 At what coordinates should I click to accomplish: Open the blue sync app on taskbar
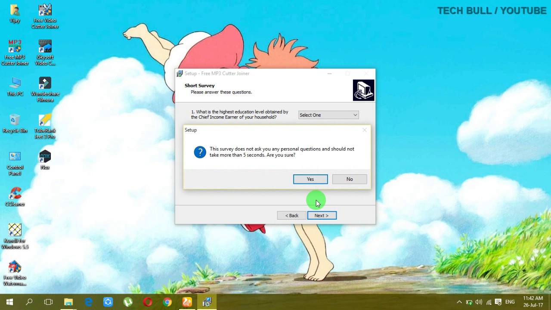point(108,302)
